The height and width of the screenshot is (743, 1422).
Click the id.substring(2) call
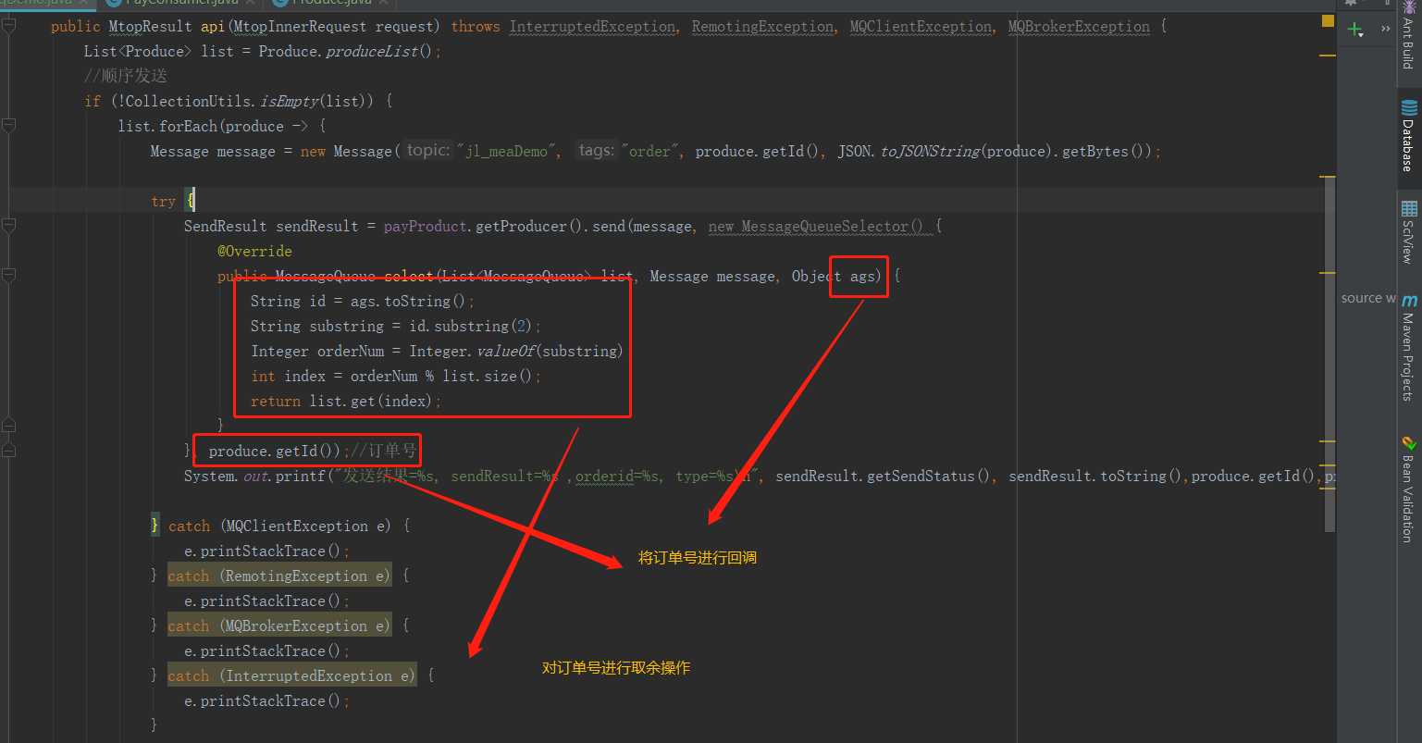pos(472,327)
